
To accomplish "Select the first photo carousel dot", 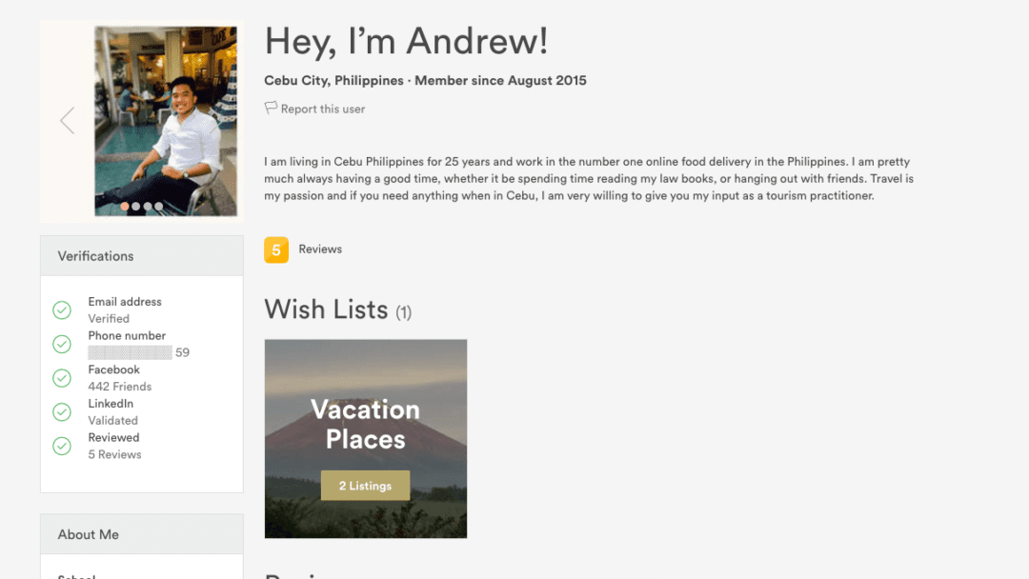I will click(125, 207).
